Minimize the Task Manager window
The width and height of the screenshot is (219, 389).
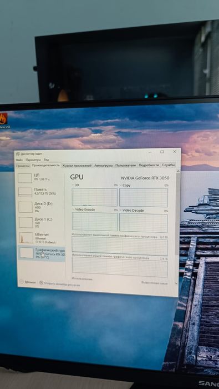(x=150, y=152)
